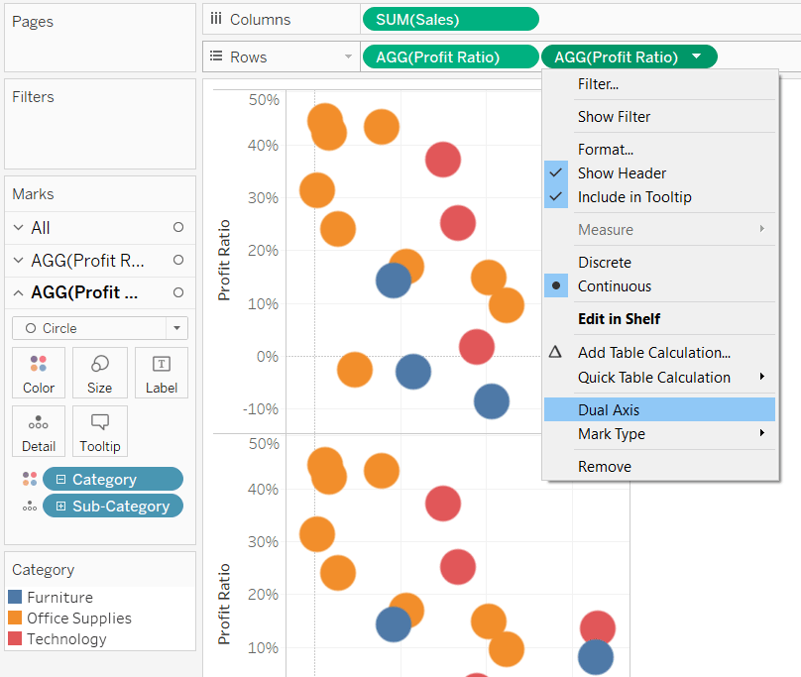Click the Columns shelf icon
The width and height of the screenshot is (801, 677).
click(216, 19)
